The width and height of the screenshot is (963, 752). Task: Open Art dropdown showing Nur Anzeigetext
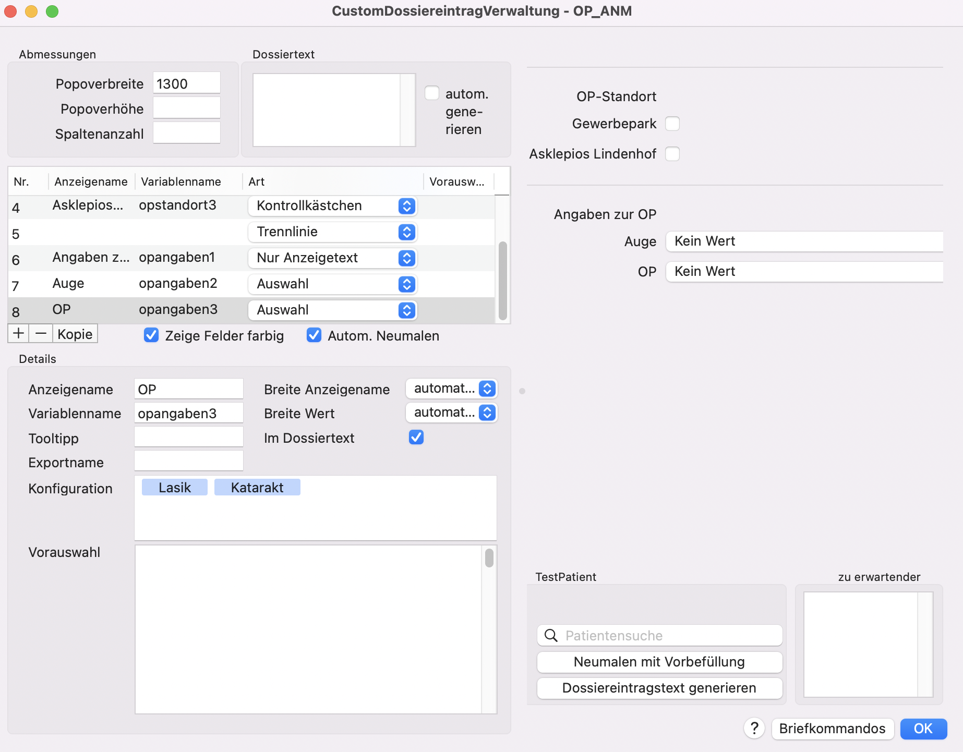(332, 258)
